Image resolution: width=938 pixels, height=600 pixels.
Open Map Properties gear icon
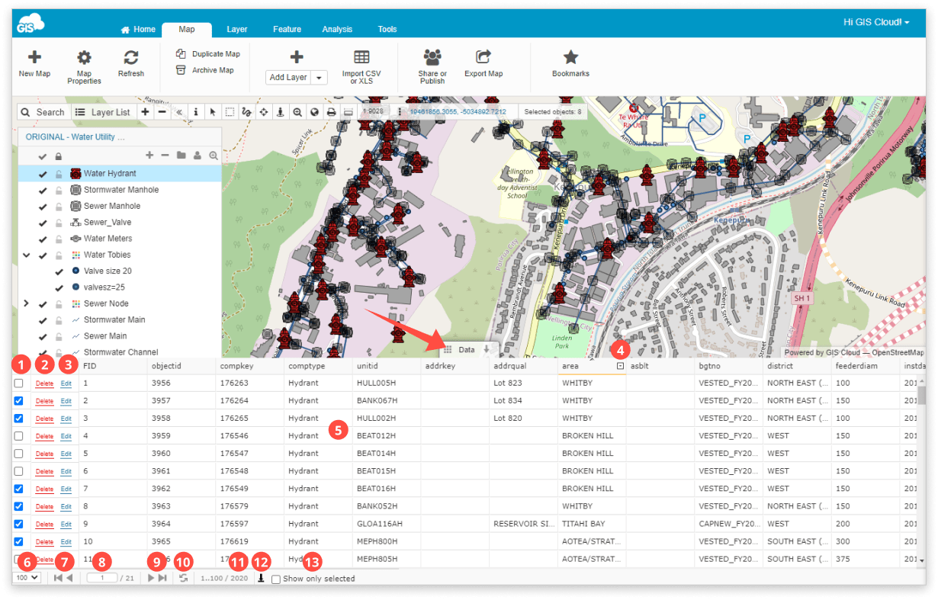(84, 57)
